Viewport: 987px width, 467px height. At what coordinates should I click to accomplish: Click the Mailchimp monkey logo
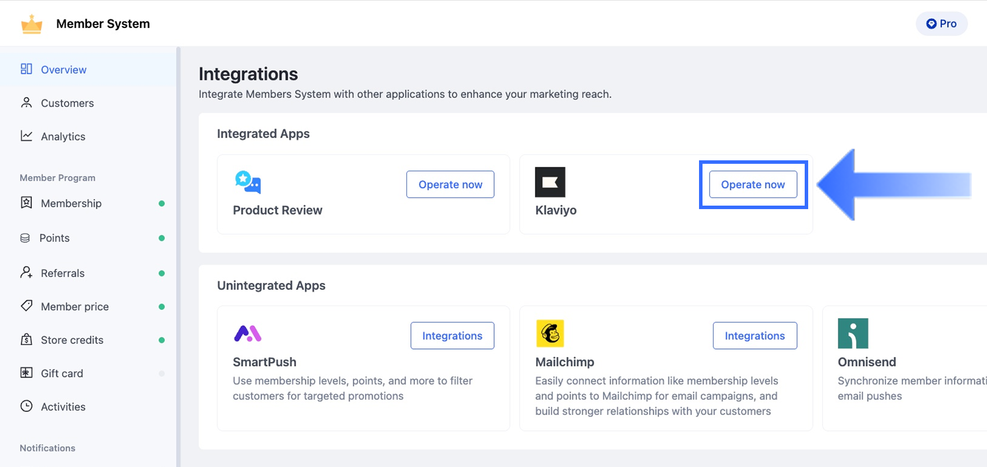click(550, 333)
